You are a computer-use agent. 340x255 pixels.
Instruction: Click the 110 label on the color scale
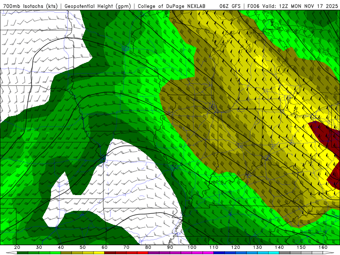click(x=214, y=247)
